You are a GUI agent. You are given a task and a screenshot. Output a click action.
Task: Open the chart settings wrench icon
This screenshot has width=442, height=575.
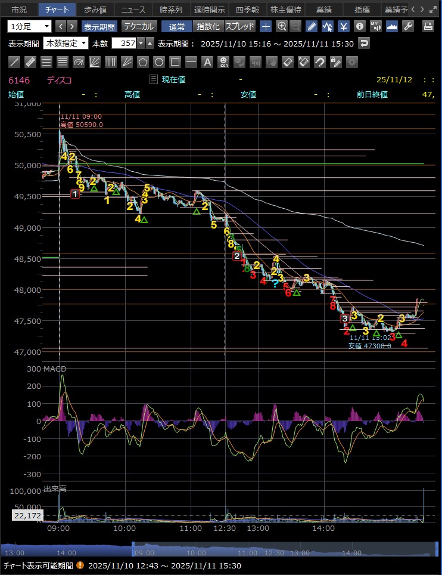pyautogui.click(x=408, y=26)
